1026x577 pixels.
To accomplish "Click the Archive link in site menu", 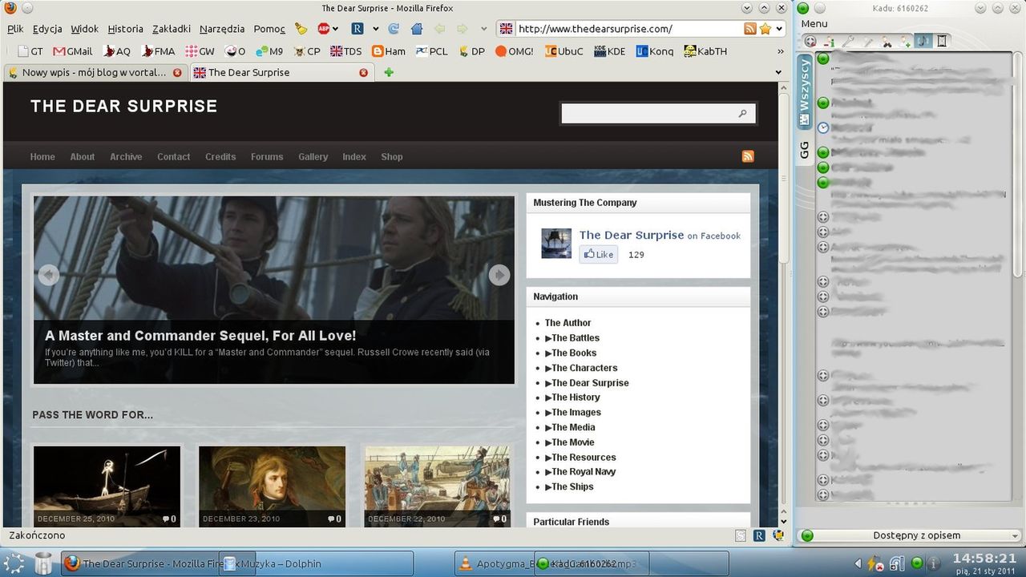I will coord(126,157).
